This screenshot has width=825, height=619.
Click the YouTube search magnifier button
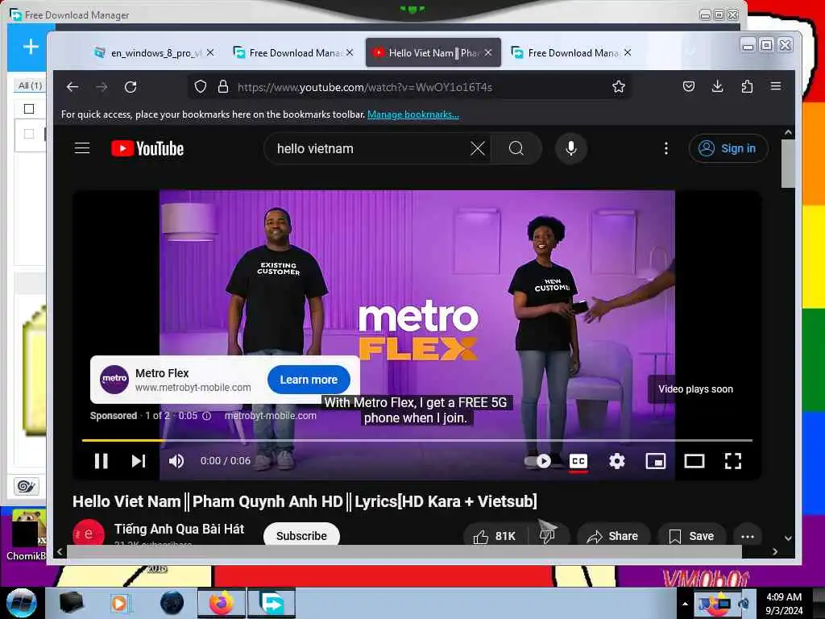(516, 148)
